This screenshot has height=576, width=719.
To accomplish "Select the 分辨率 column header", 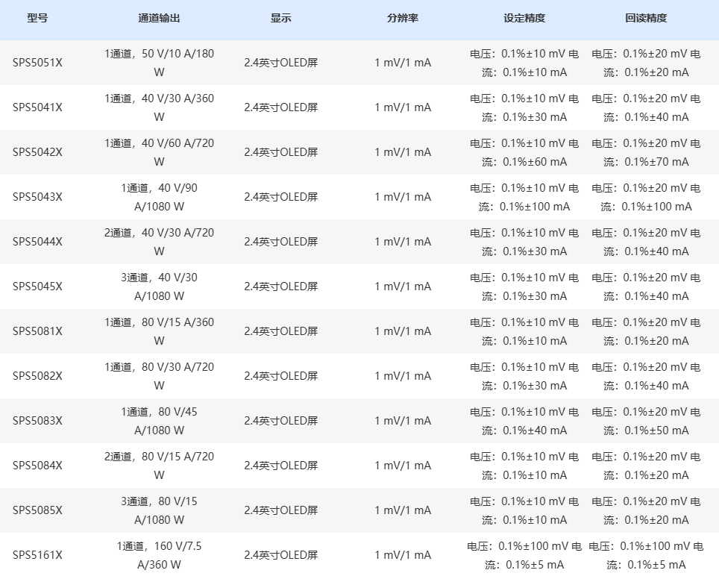I will (x=403, y=19).
